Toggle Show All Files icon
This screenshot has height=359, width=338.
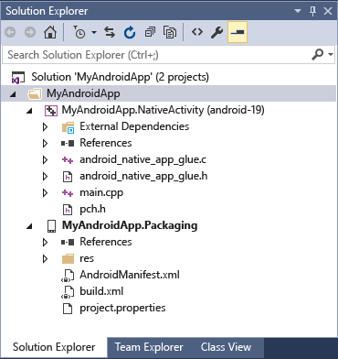[170, 32]
